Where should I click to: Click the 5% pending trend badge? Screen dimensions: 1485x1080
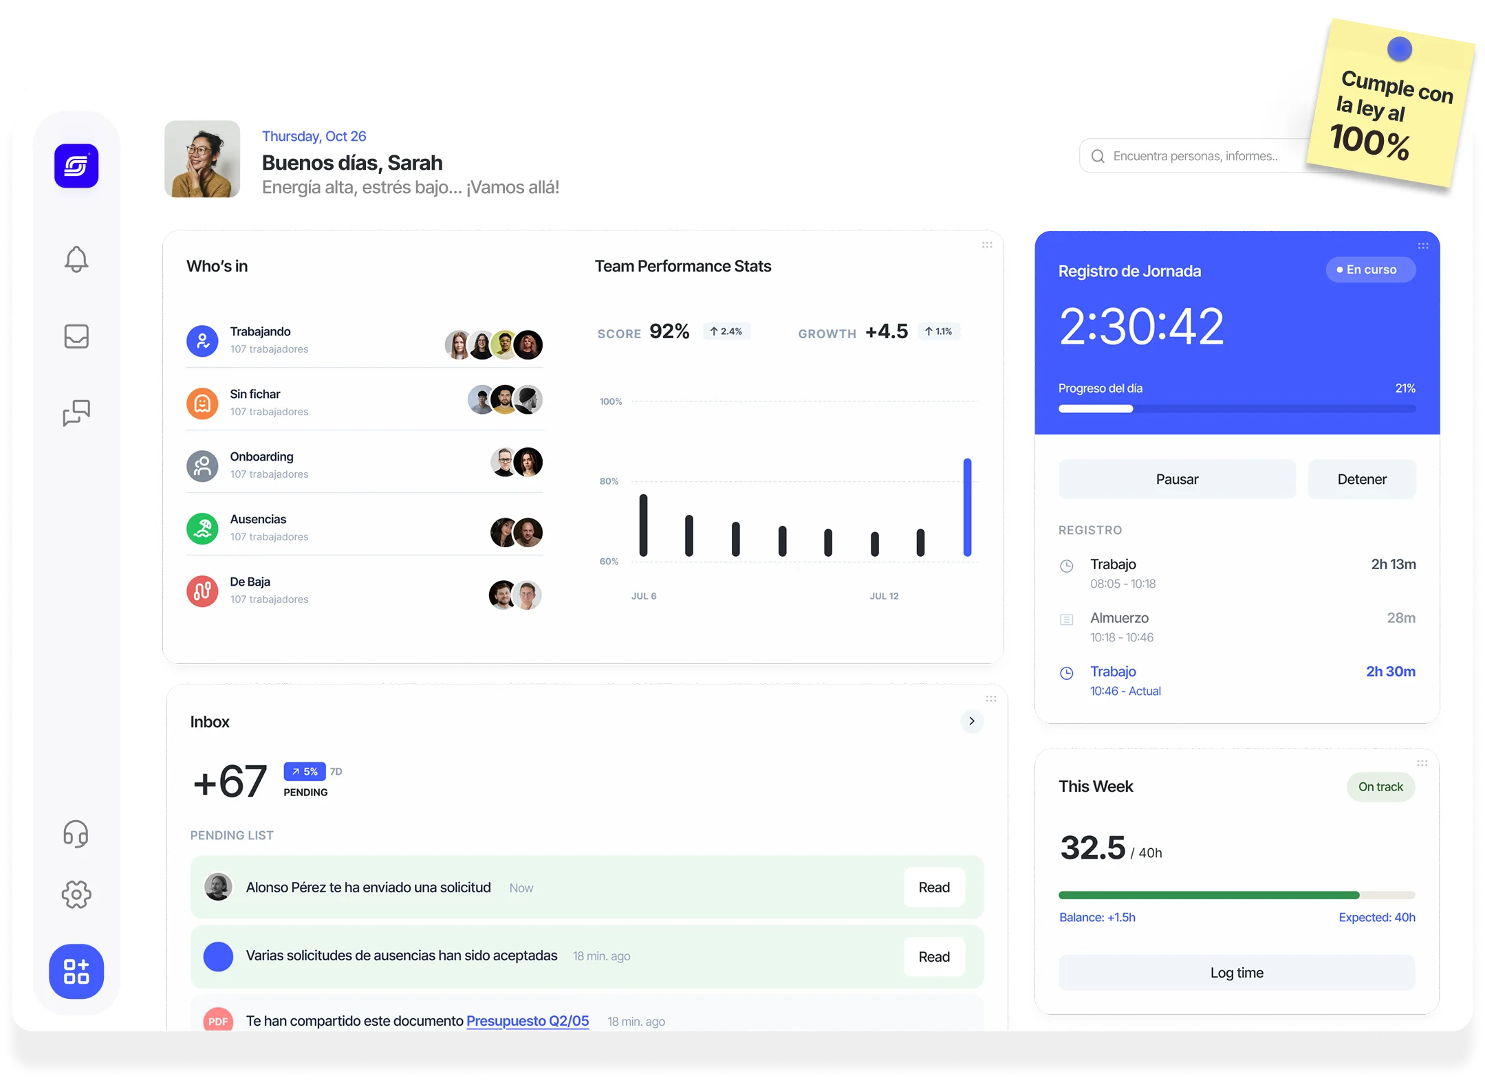point(304,771)
